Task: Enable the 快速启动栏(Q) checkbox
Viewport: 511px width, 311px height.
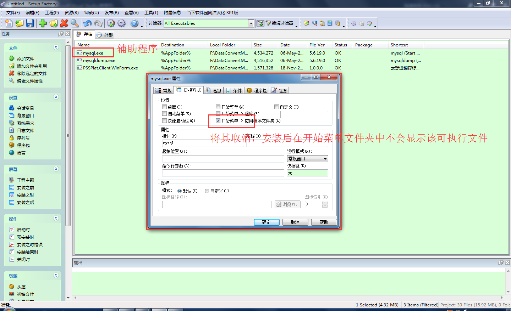Action: 164,121
